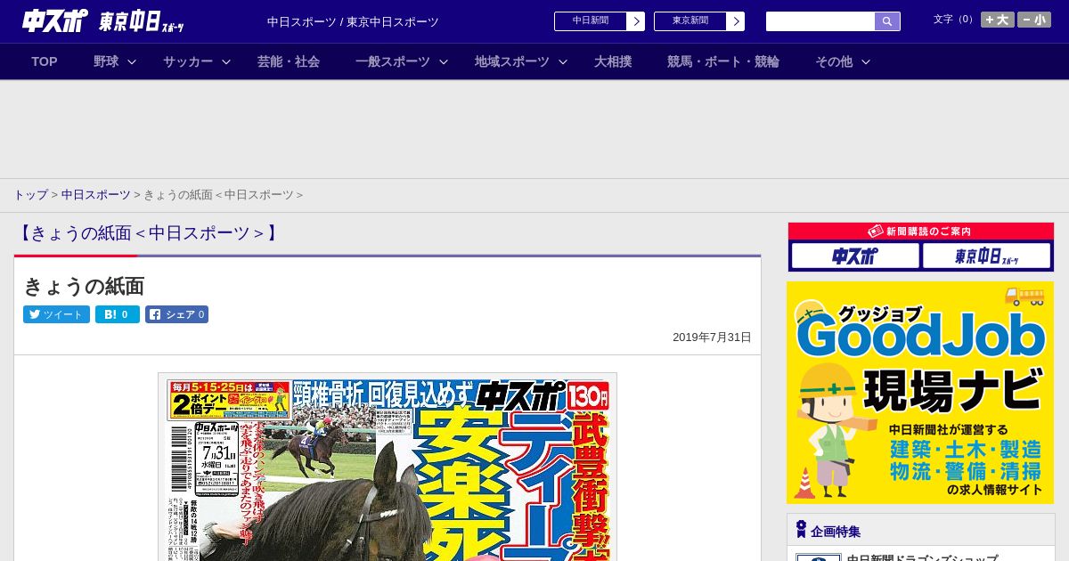Click the magnifier search button

point(887,21)
